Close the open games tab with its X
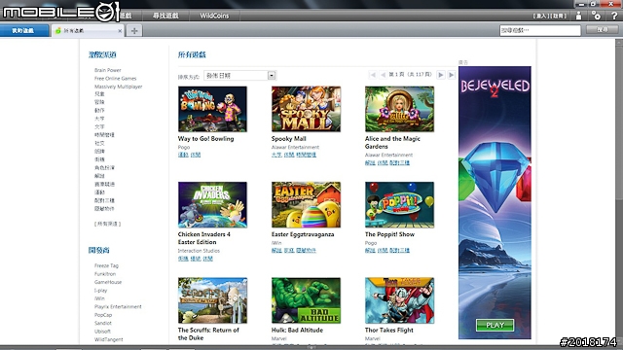Image resolution: width=623 pixels, height=350 pixels. click(120, 30)
